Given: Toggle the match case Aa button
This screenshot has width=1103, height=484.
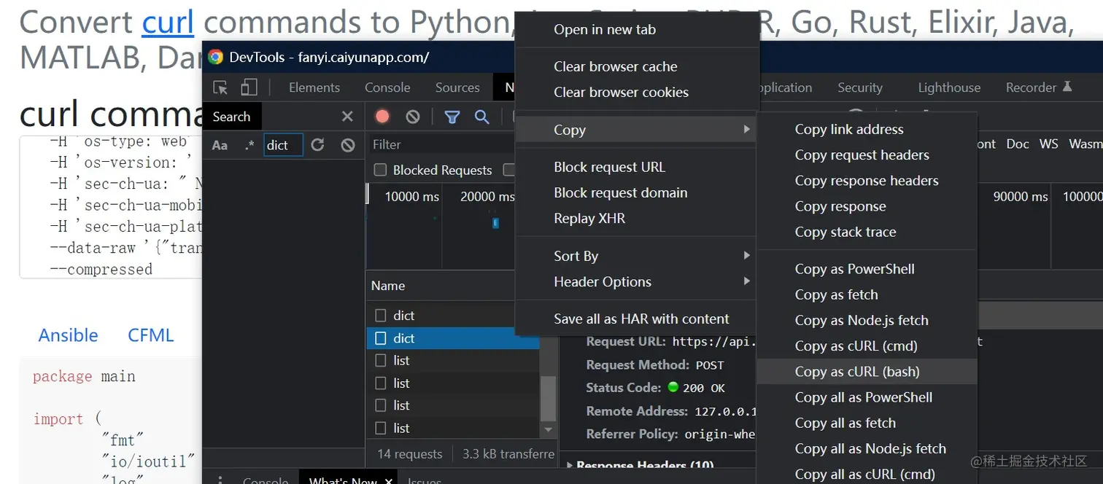Looking at the screenshot, I should pyautogui.click(x=220, y=145).
